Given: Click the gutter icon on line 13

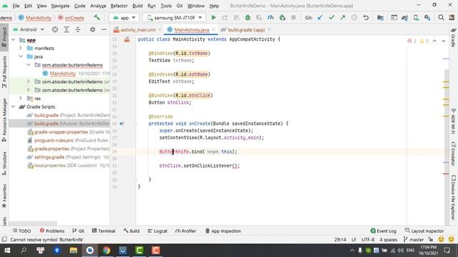Looking at the screenshot, I should (x=127, y=39).
